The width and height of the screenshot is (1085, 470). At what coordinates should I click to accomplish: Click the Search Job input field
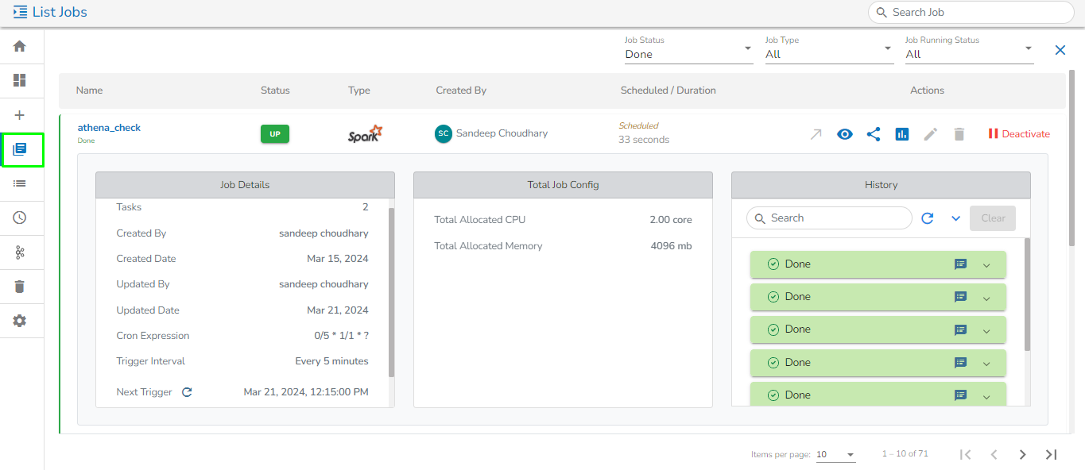point(978,13)
